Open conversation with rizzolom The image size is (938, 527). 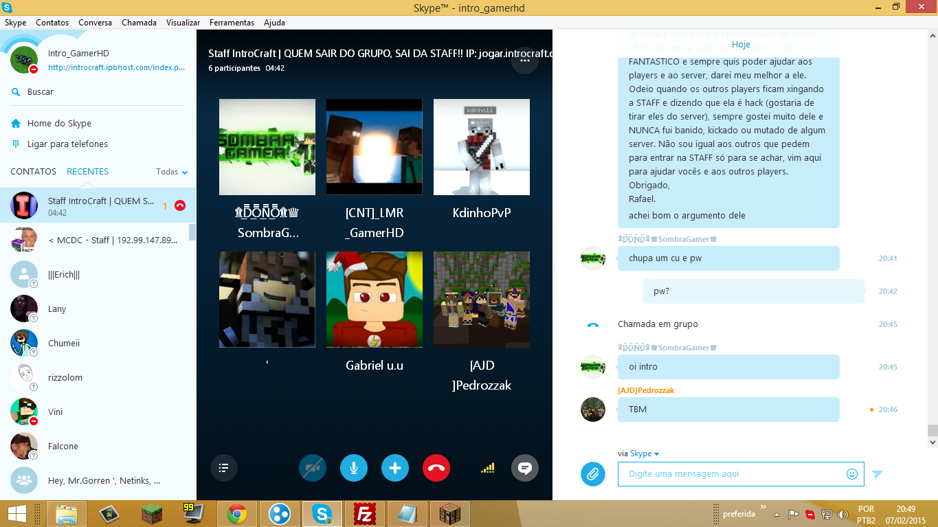pyautogui.click(x=98, y=377)
